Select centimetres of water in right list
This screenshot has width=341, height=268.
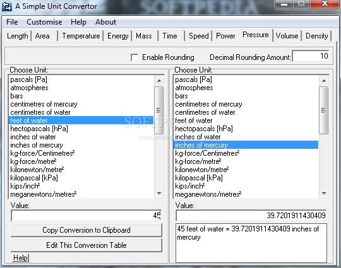246,112
